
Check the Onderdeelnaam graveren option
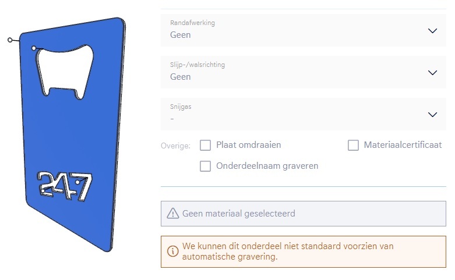coord(205,166)
